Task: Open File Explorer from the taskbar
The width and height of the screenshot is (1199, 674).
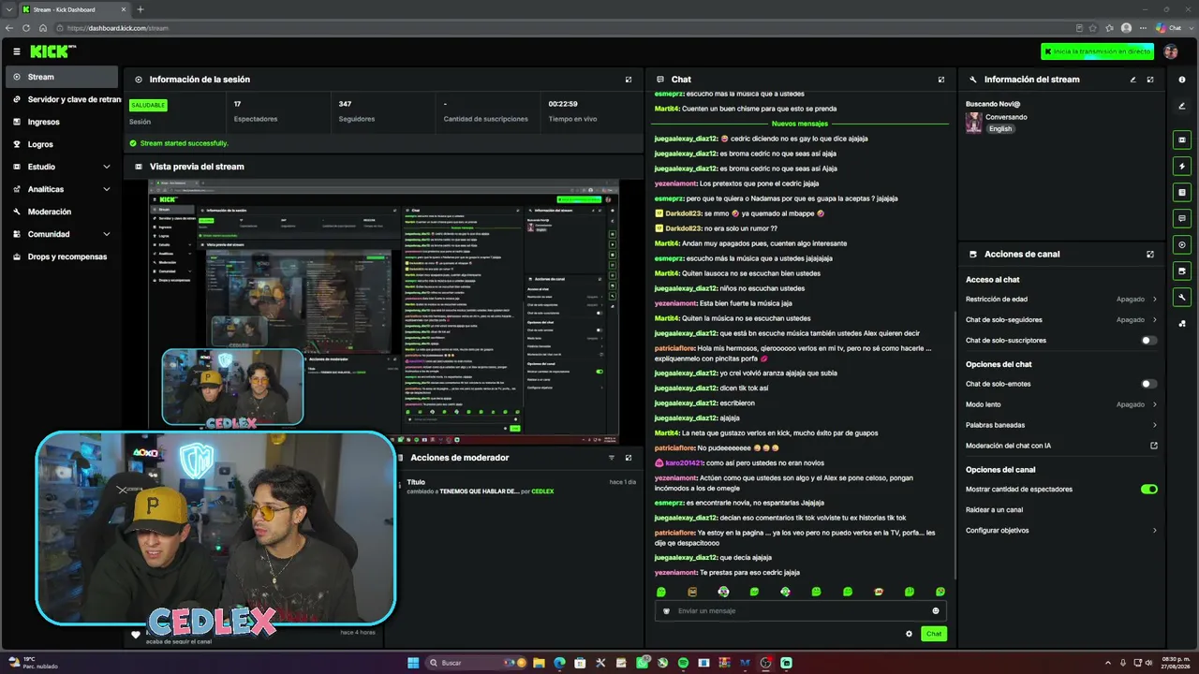Action: 539,663
